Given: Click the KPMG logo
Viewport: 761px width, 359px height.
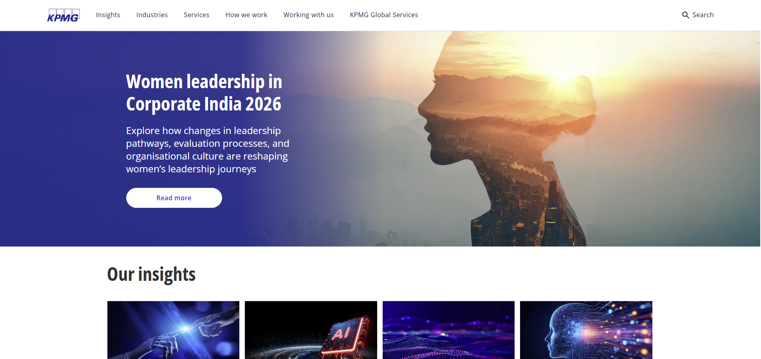Looking at the screenshot, I should point(64,15).
